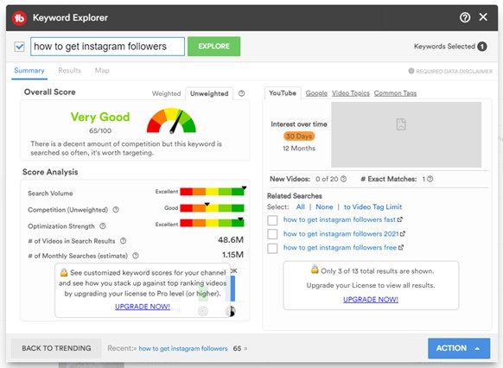Click help icon beside Competition (Unweighted)
Image resolution: width=503 pixels, height=368 pixels.
pyautogui.click(x=116, y=210)
